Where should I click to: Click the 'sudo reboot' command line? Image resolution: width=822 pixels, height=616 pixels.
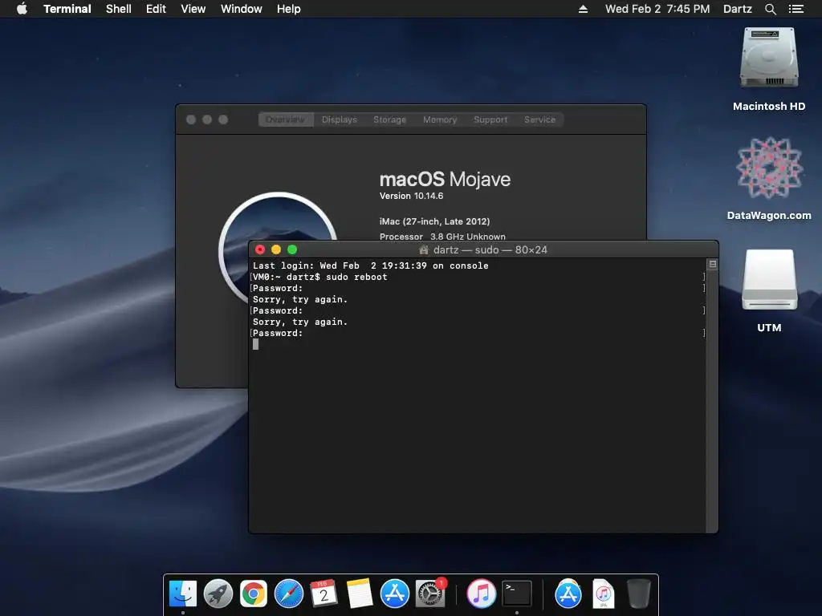click(x=319, y=277)
